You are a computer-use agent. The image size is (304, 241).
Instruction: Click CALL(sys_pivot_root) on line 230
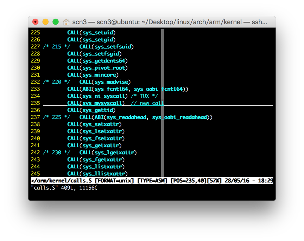point(97,68)
